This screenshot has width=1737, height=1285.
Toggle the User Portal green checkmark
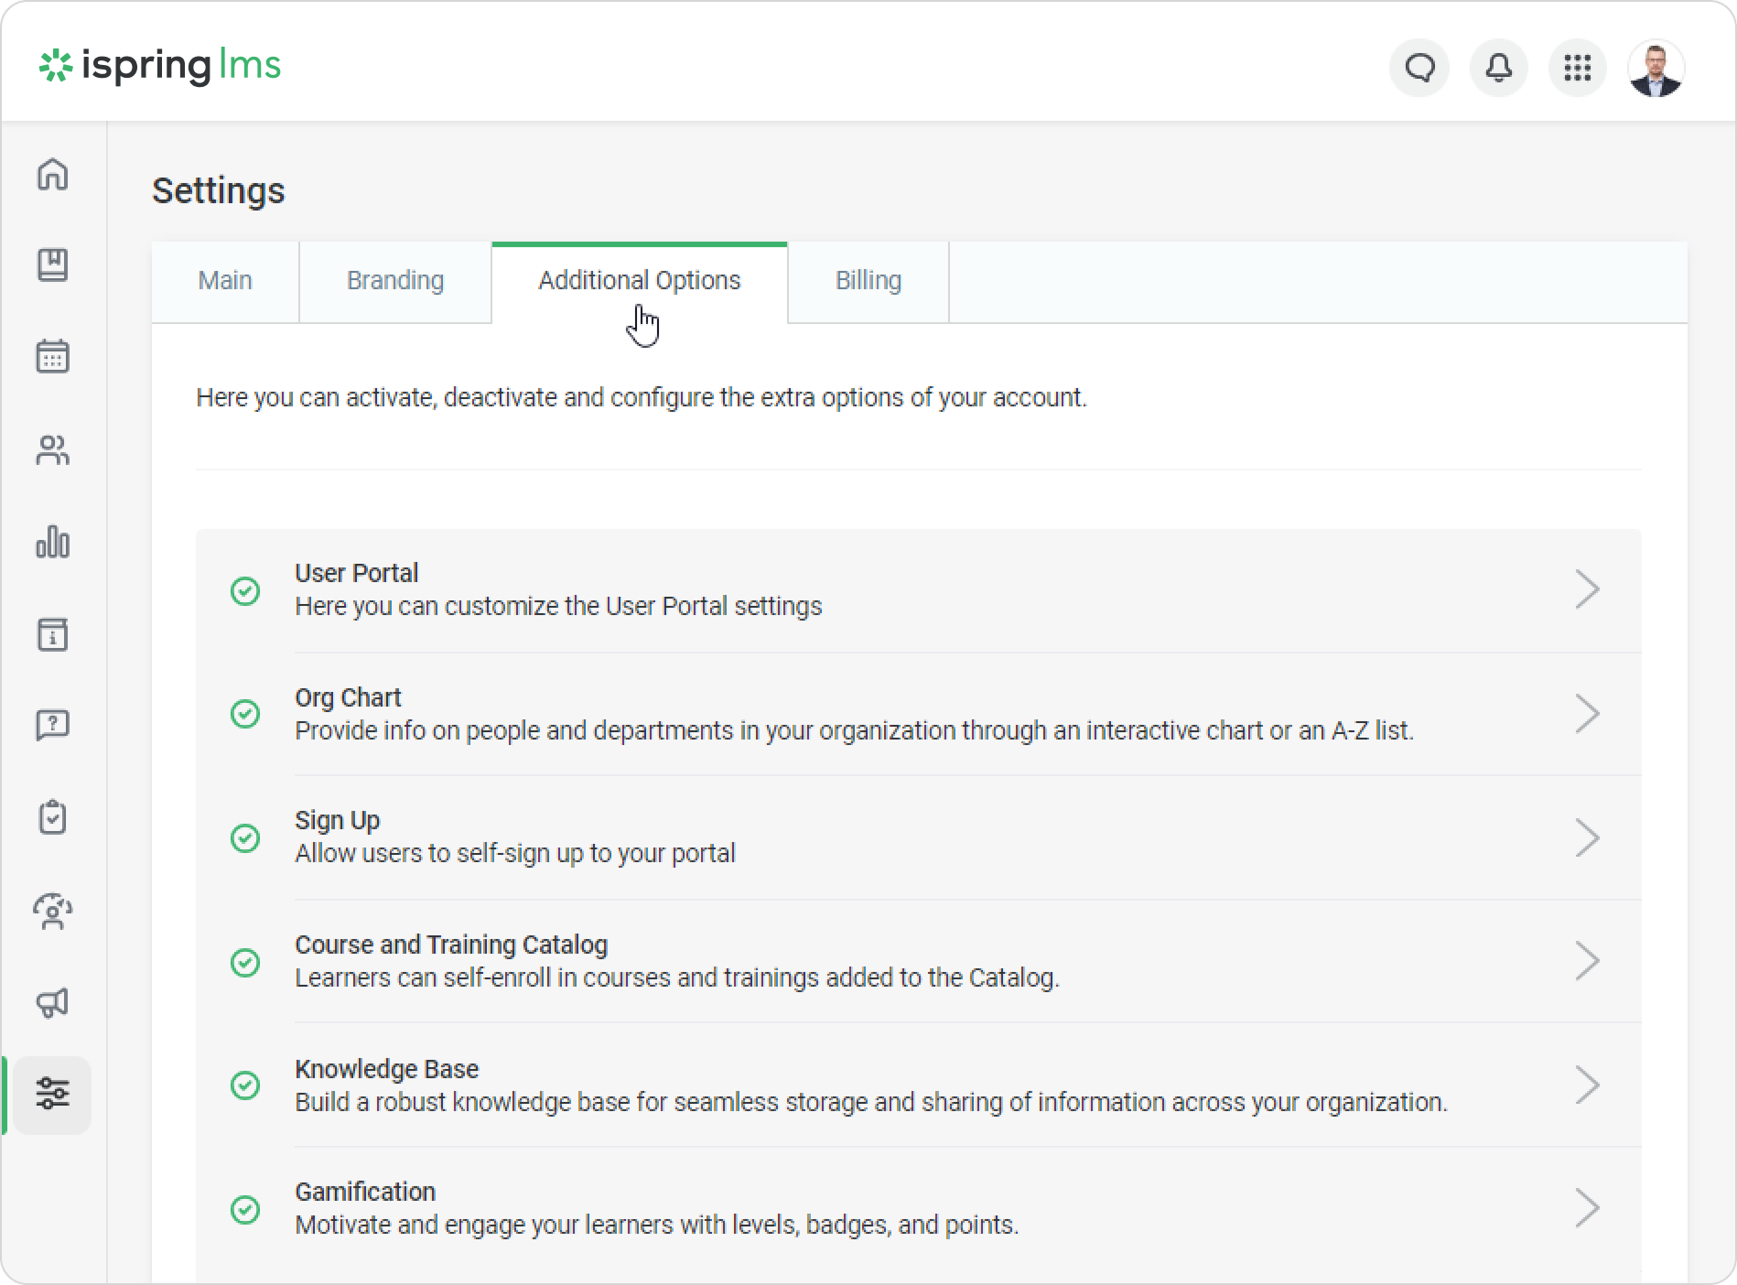(x=245, y=590)
